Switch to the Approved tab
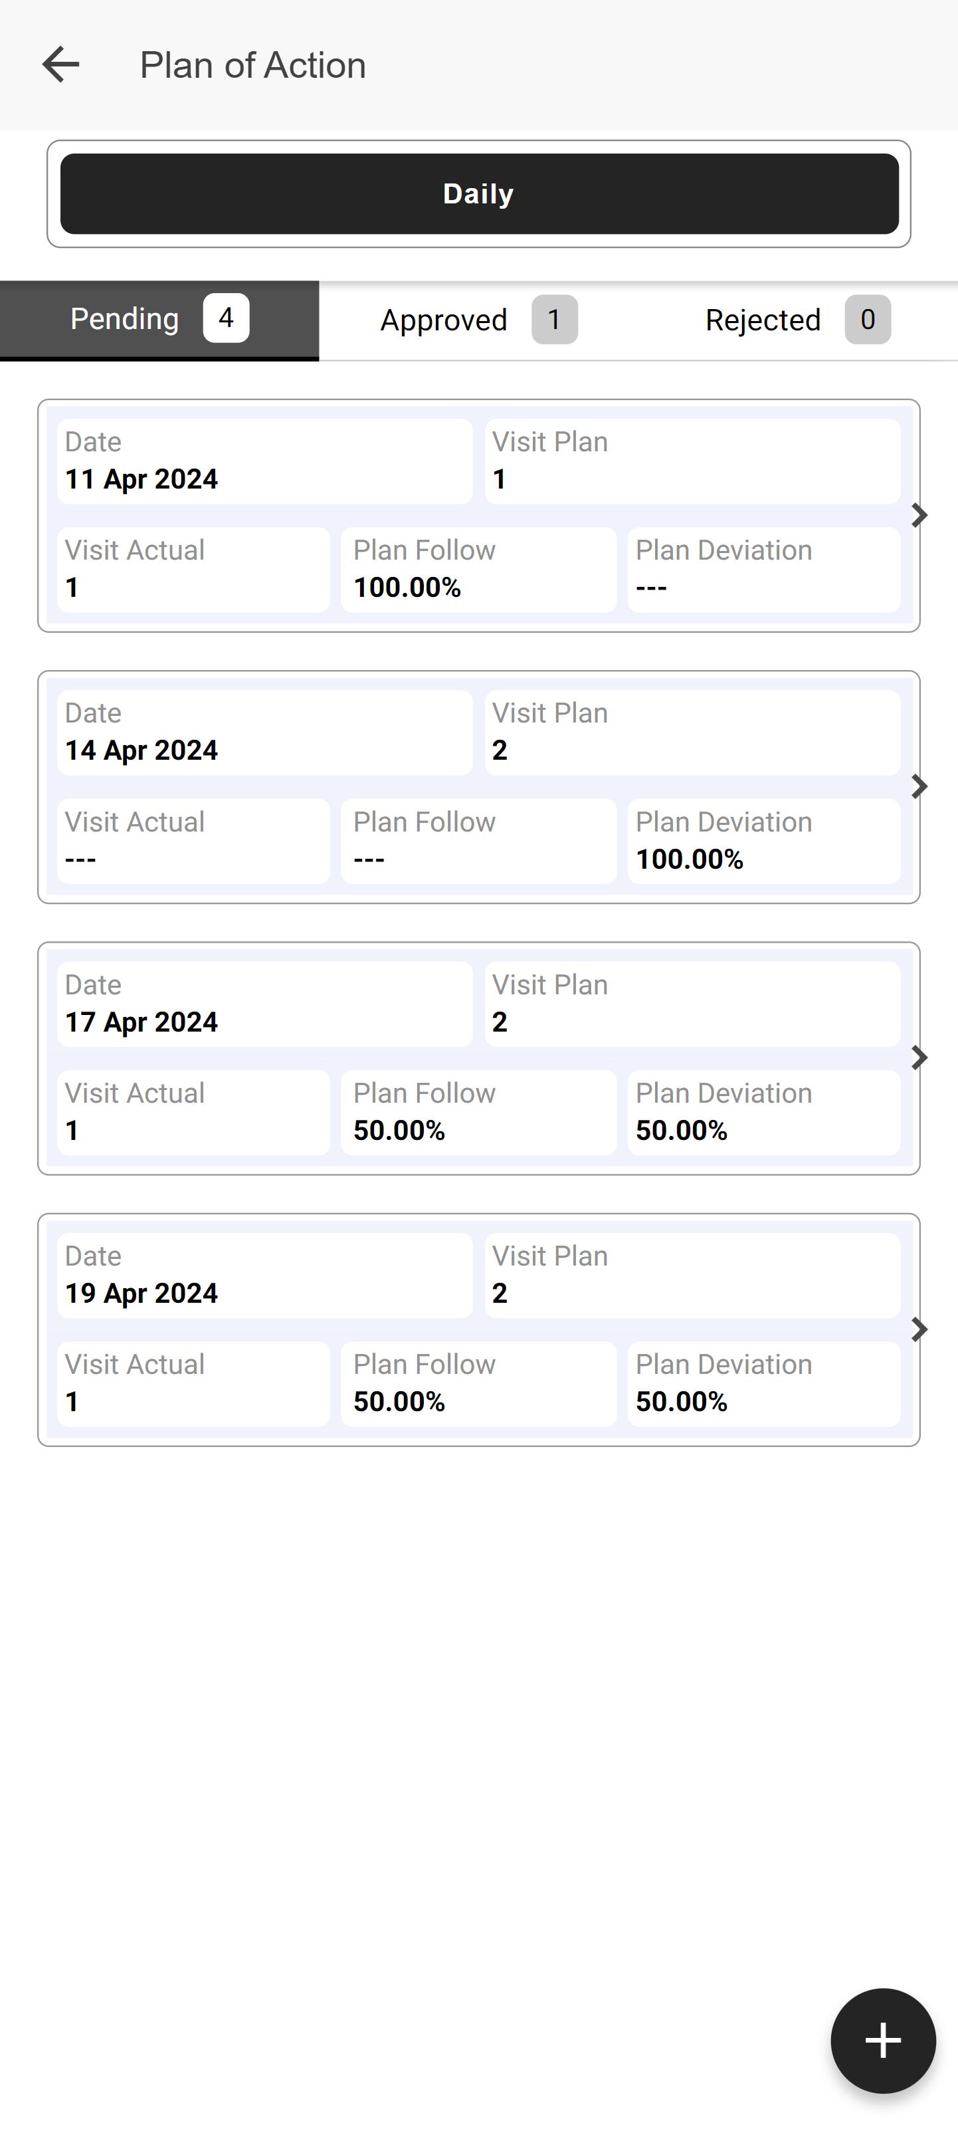The height and width of the screenshot is (2129, 958). coord(478,320)
